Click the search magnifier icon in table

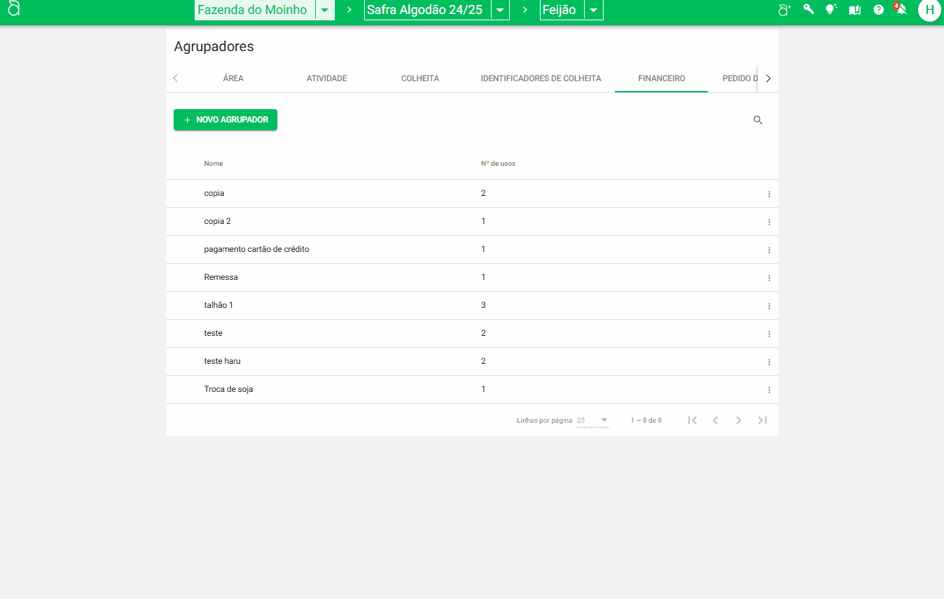point(758,120)
